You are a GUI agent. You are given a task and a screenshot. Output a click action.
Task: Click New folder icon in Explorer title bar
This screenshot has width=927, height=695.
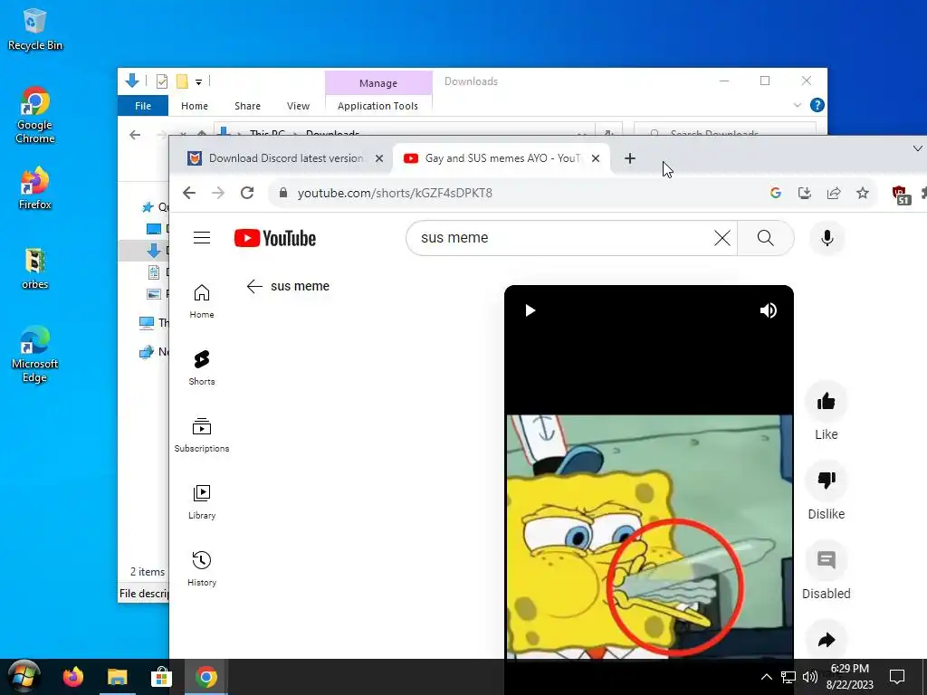[x=182, y=81]
